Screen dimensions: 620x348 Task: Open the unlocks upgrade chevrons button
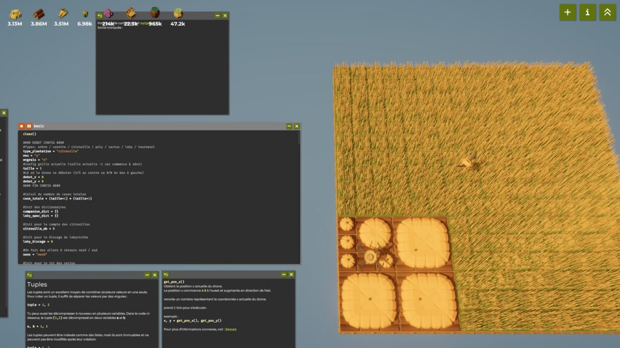tap(607, 12)
